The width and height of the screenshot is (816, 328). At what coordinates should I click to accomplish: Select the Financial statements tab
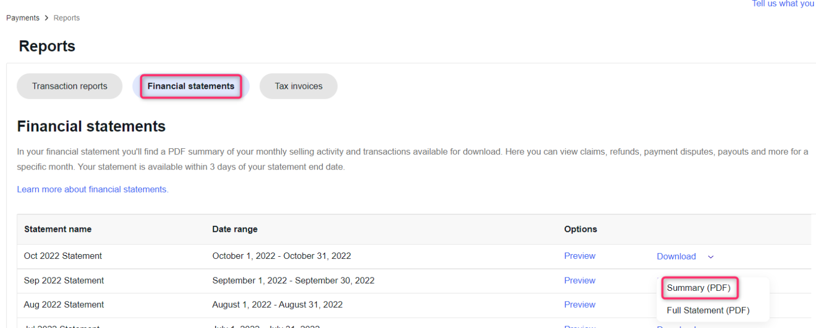click(191, 86)
